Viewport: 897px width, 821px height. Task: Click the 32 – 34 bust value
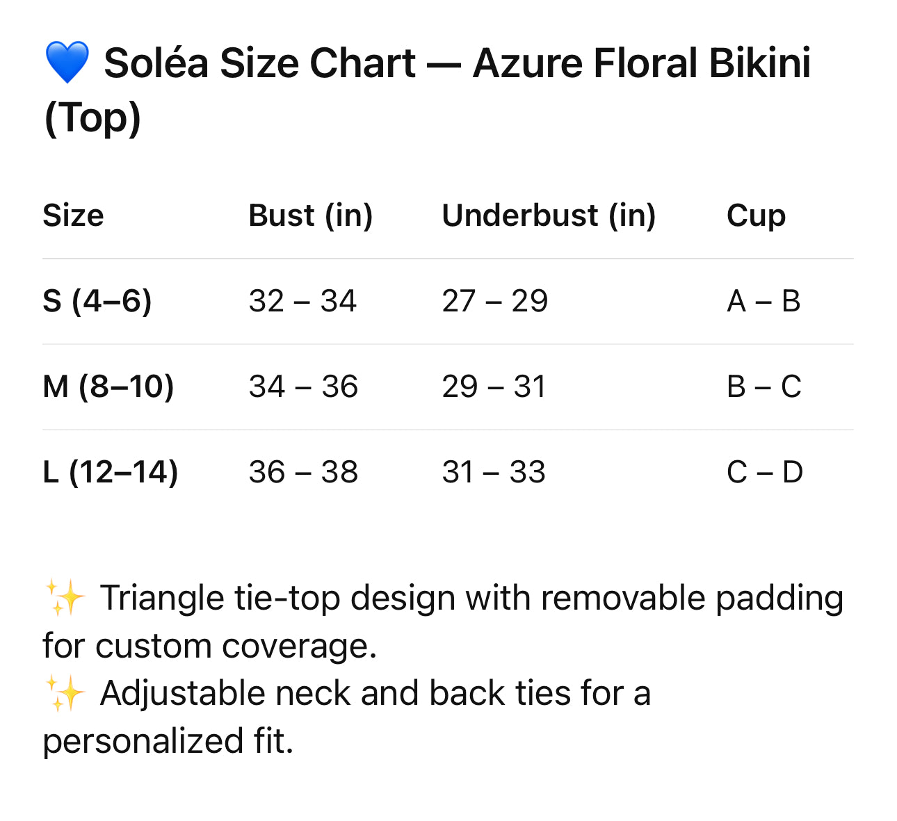(302, 301)
